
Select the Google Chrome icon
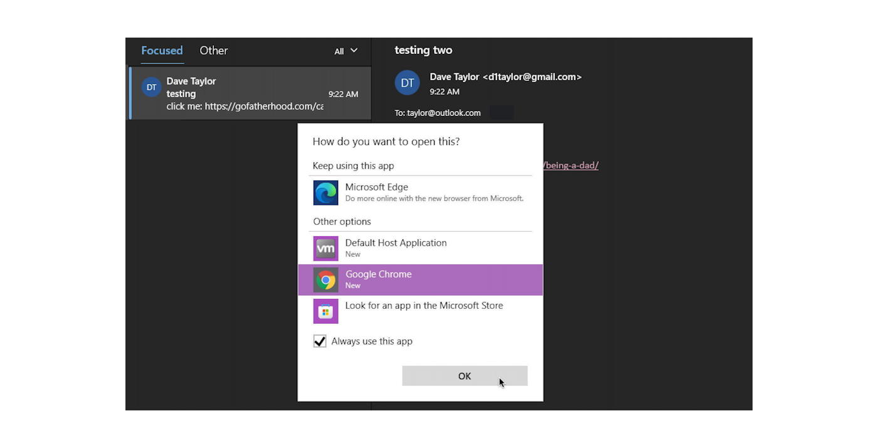point(325,279)
